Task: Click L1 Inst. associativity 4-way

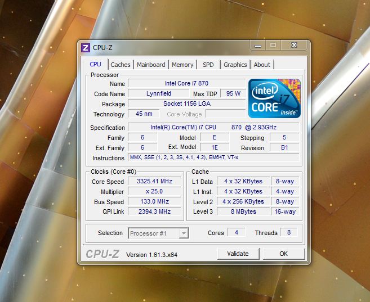Action: point(285,192)
